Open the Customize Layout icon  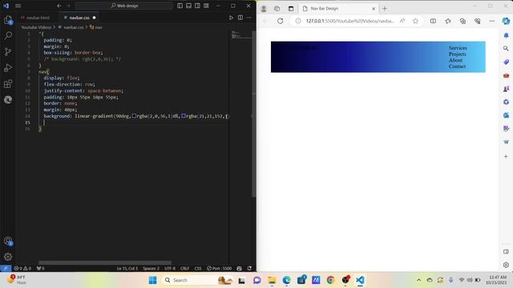click(206, 6)
